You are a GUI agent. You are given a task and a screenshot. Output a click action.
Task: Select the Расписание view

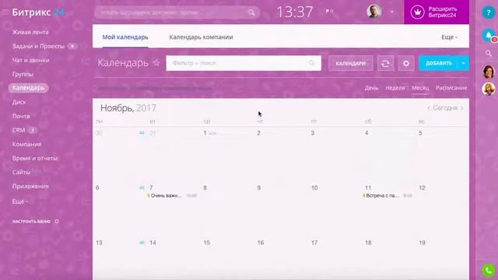point(451,88)
